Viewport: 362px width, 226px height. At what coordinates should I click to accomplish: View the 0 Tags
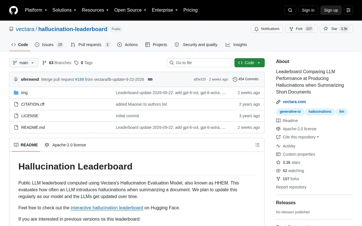pyautogui.click(x=83, y=63)
